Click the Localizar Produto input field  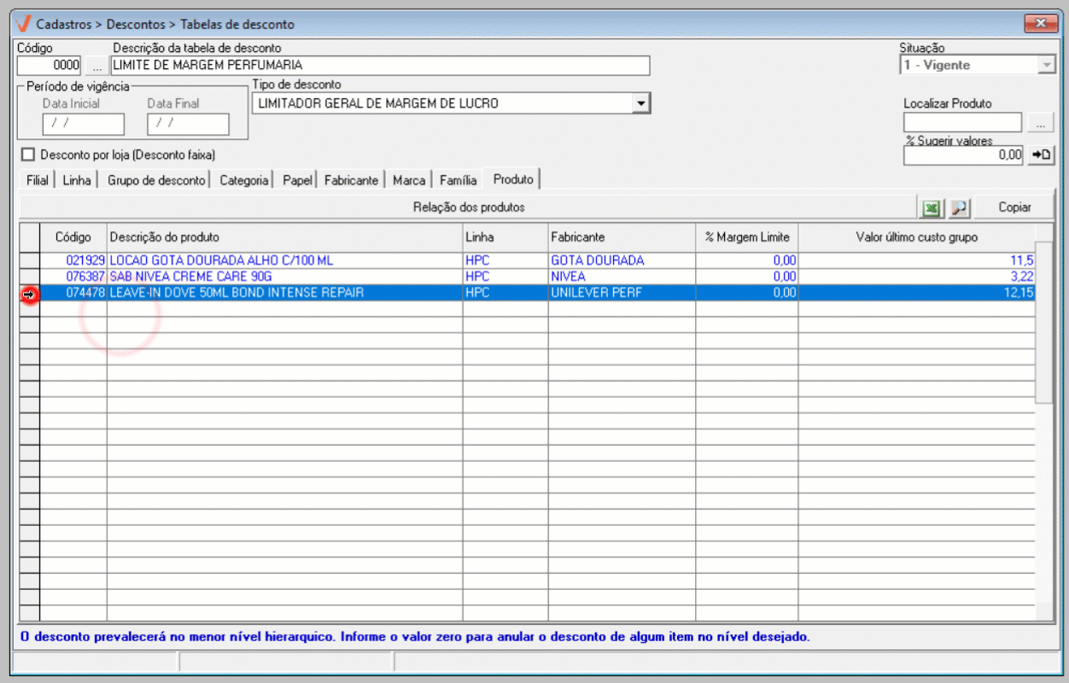(x=962, y=124)
